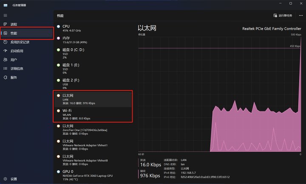This screenshot has height=184, width=306.
Task: Open 设置 settings gear at bottom
Action: coord(5,179)
